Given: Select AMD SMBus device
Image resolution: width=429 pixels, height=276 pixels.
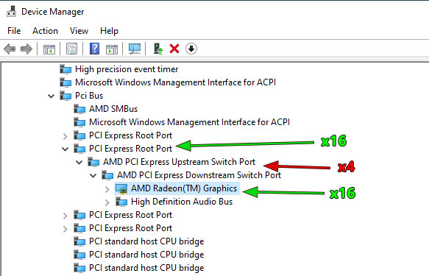Looking at the screenshot, I should click(113, 109).
